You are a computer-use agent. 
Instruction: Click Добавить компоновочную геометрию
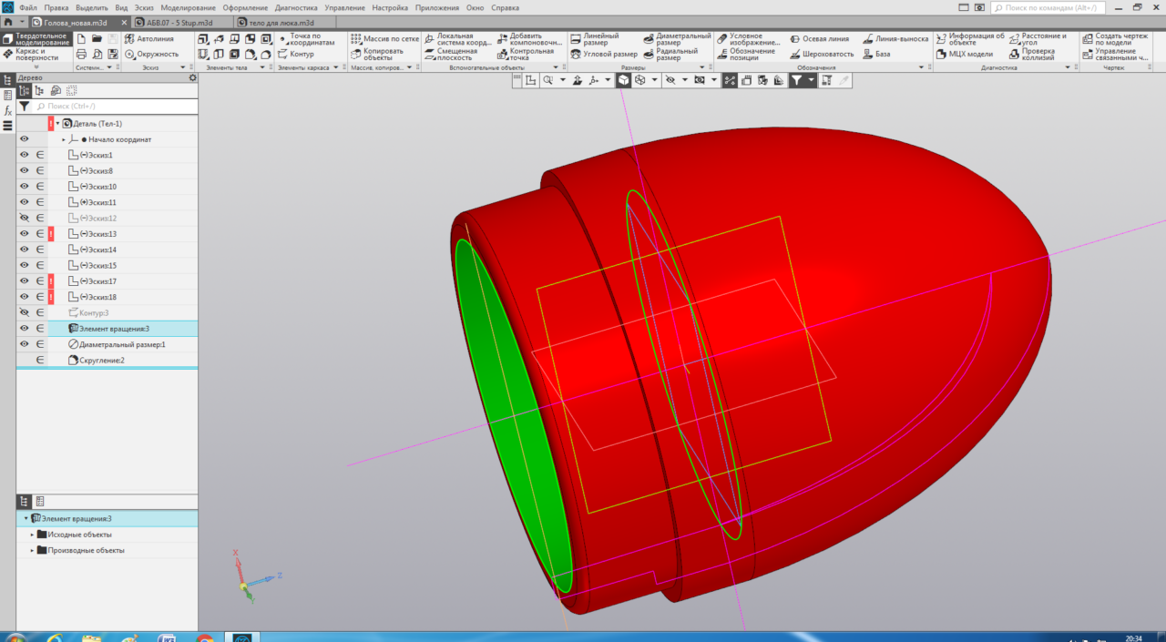coord(530,39)
